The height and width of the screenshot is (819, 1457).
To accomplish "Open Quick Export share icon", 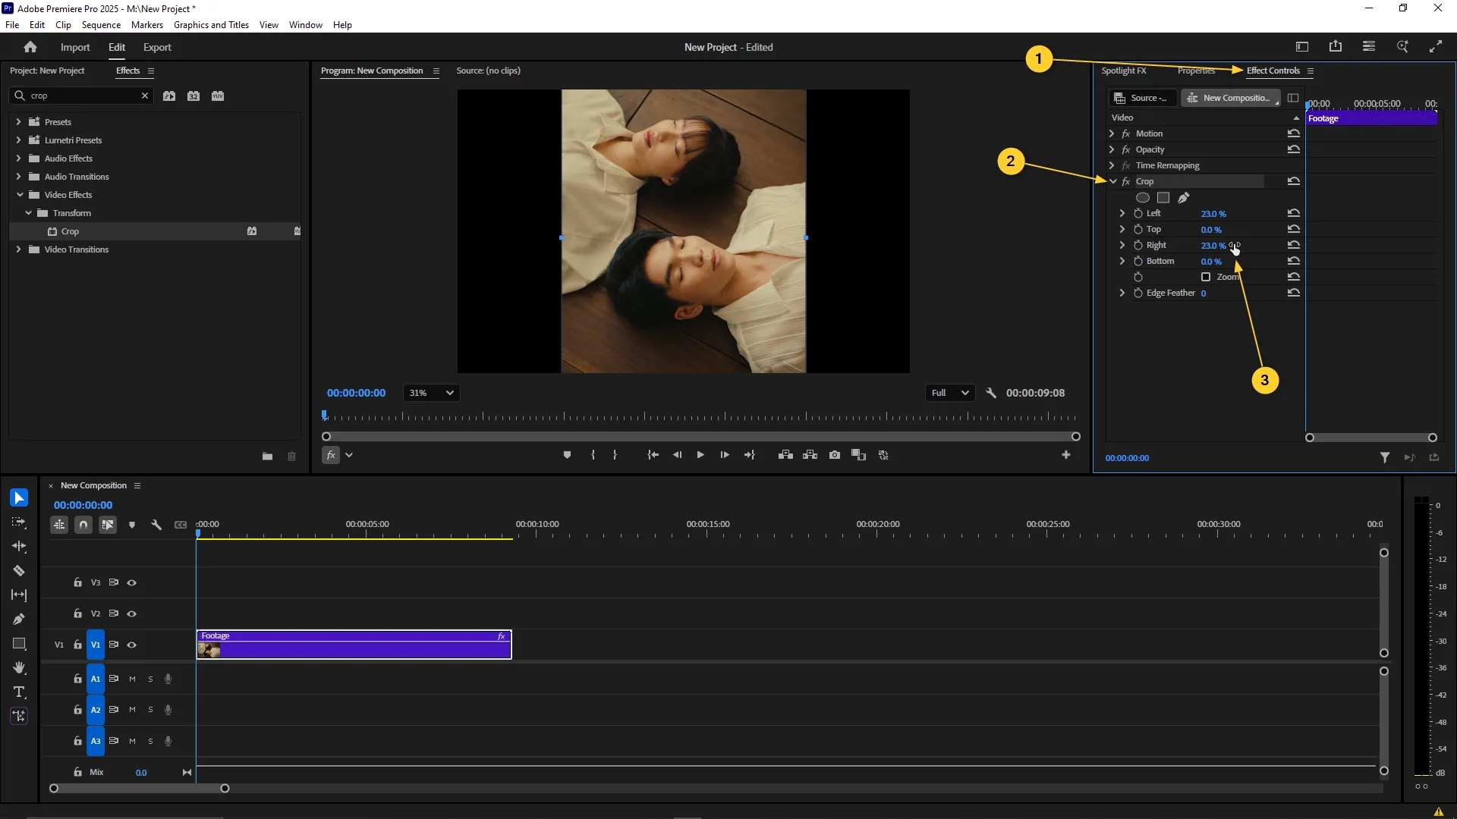I will tap(1336, 47).
